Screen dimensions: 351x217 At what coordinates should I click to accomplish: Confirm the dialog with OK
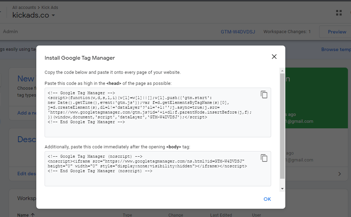pyautogui.click(x=267, y=199)
